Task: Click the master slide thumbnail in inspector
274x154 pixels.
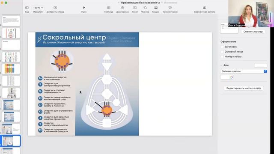Action: (x=229, y=28)
